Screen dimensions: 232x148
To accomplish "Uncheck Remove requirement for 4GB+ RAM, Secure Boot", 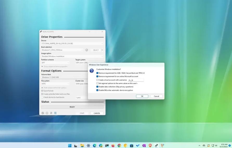I will pyautogui.click(x=97, y=73).
